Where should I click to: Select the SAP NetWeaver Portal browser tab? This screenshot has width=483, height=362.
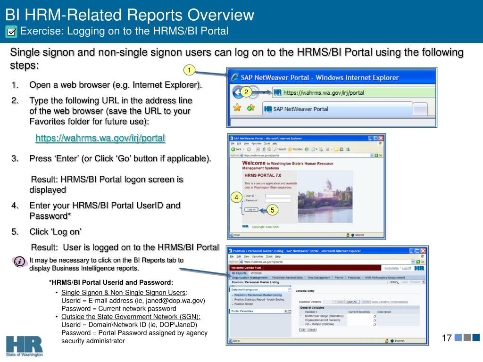click(x=337, y=109)
